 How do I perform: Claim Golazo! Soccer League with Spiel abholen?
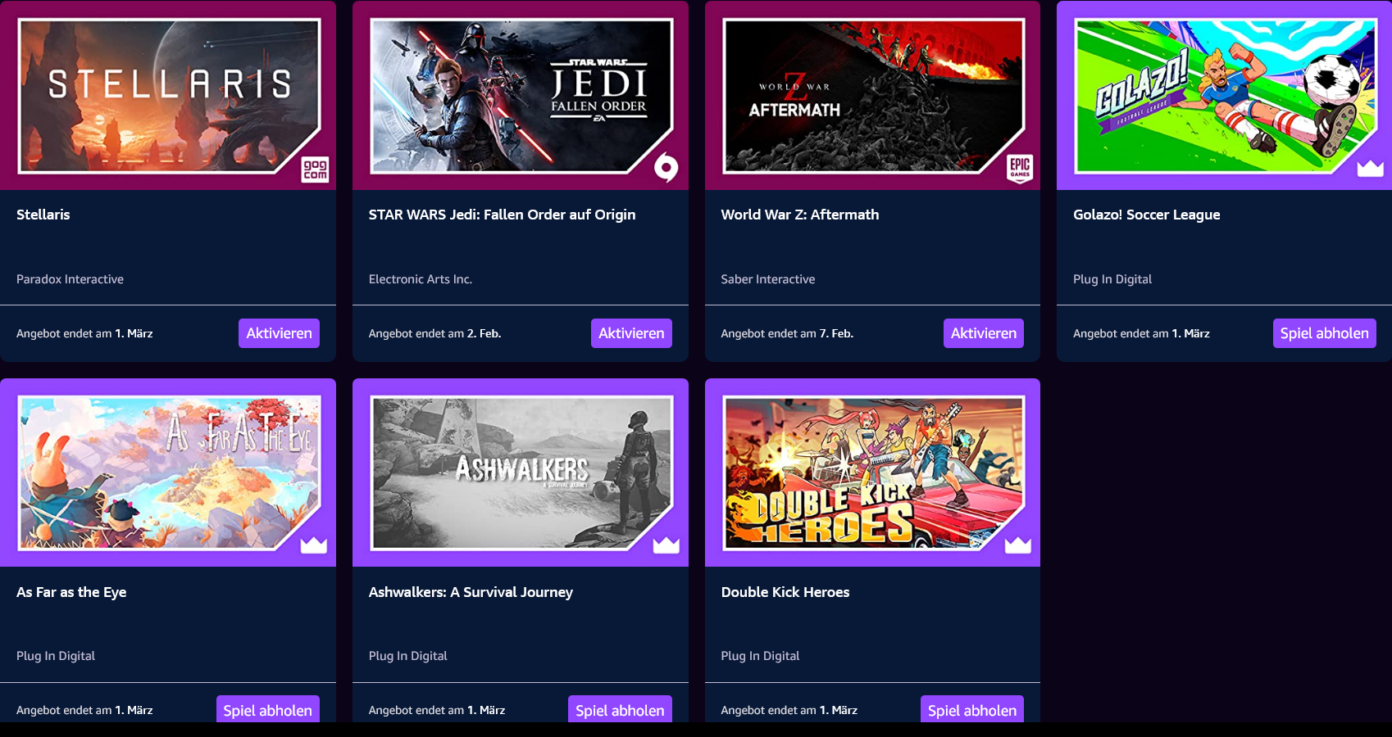point(1325,333)
